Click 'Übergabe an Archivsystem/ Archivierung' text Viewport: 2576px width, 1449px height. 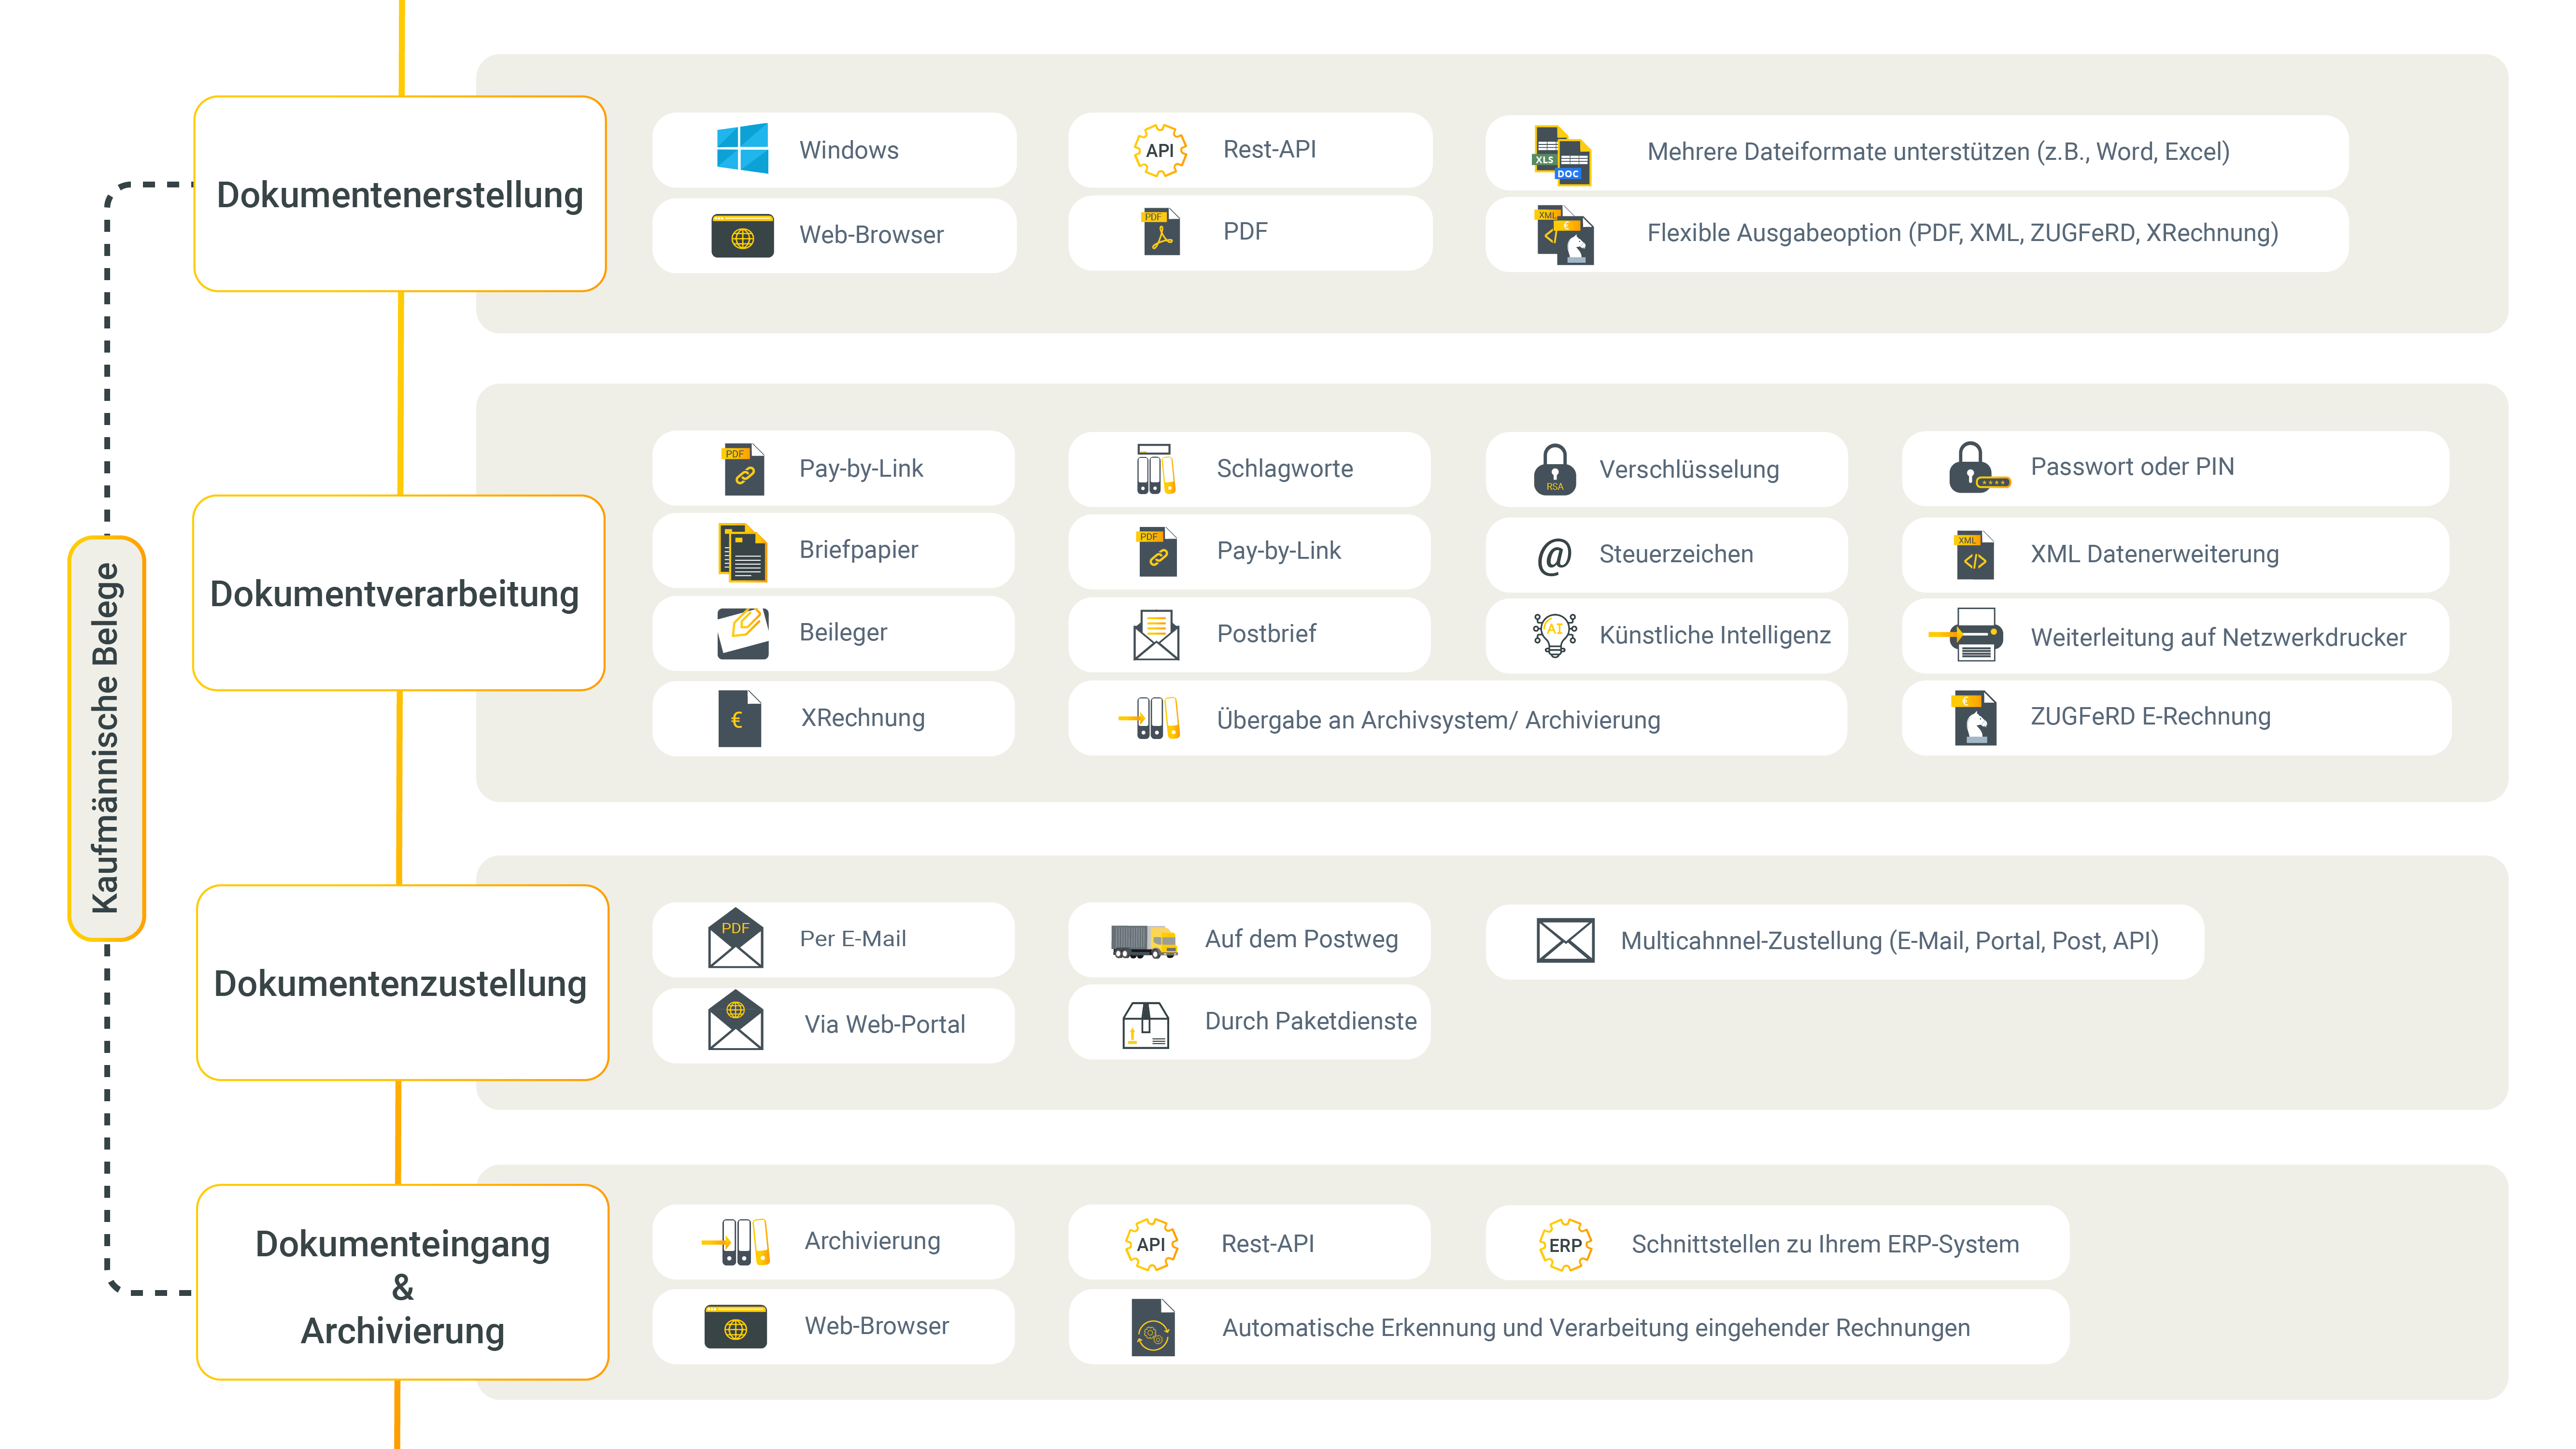tap(1438, 720)
